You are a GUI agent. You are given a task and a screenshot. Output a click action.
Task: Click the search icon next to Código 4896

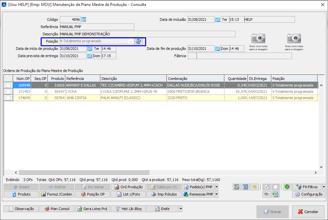tap(84, 19)
